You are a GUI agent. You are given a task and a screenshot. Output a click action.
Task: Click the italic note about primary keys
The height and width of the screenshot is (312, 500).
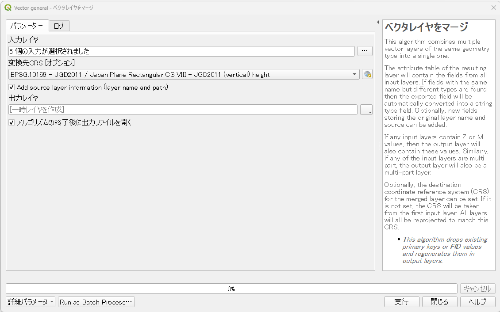pos(445,250)
